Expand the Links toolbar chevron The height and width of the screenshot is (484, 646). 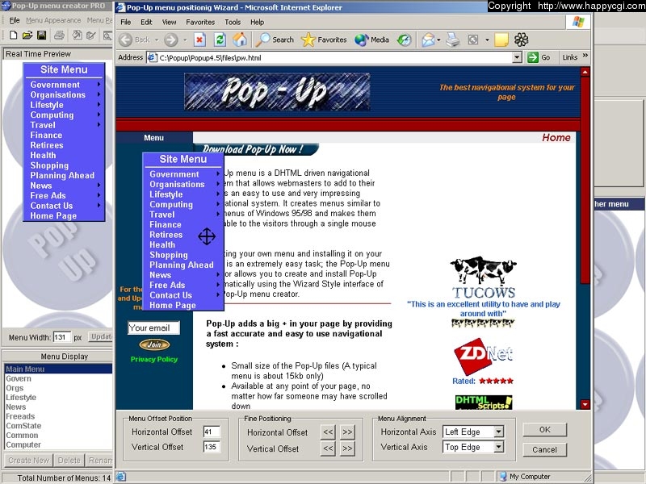pyautogui.click(x=585, y=56)
